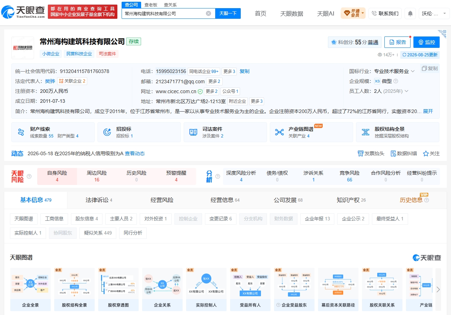Click 同电话企业 99+ tag
The height and width of the screenshot is (315, 451).
click(204, 71)
